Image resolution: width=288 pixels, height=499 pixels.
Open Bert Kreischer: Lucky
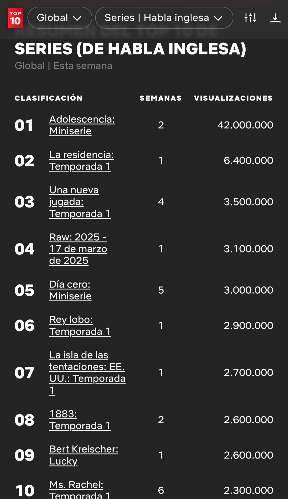point(83,455)
